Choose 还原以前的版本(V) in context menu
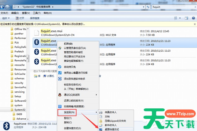Image resolution: width=197 pixels, height=131 pixels. tap(74, 101)
